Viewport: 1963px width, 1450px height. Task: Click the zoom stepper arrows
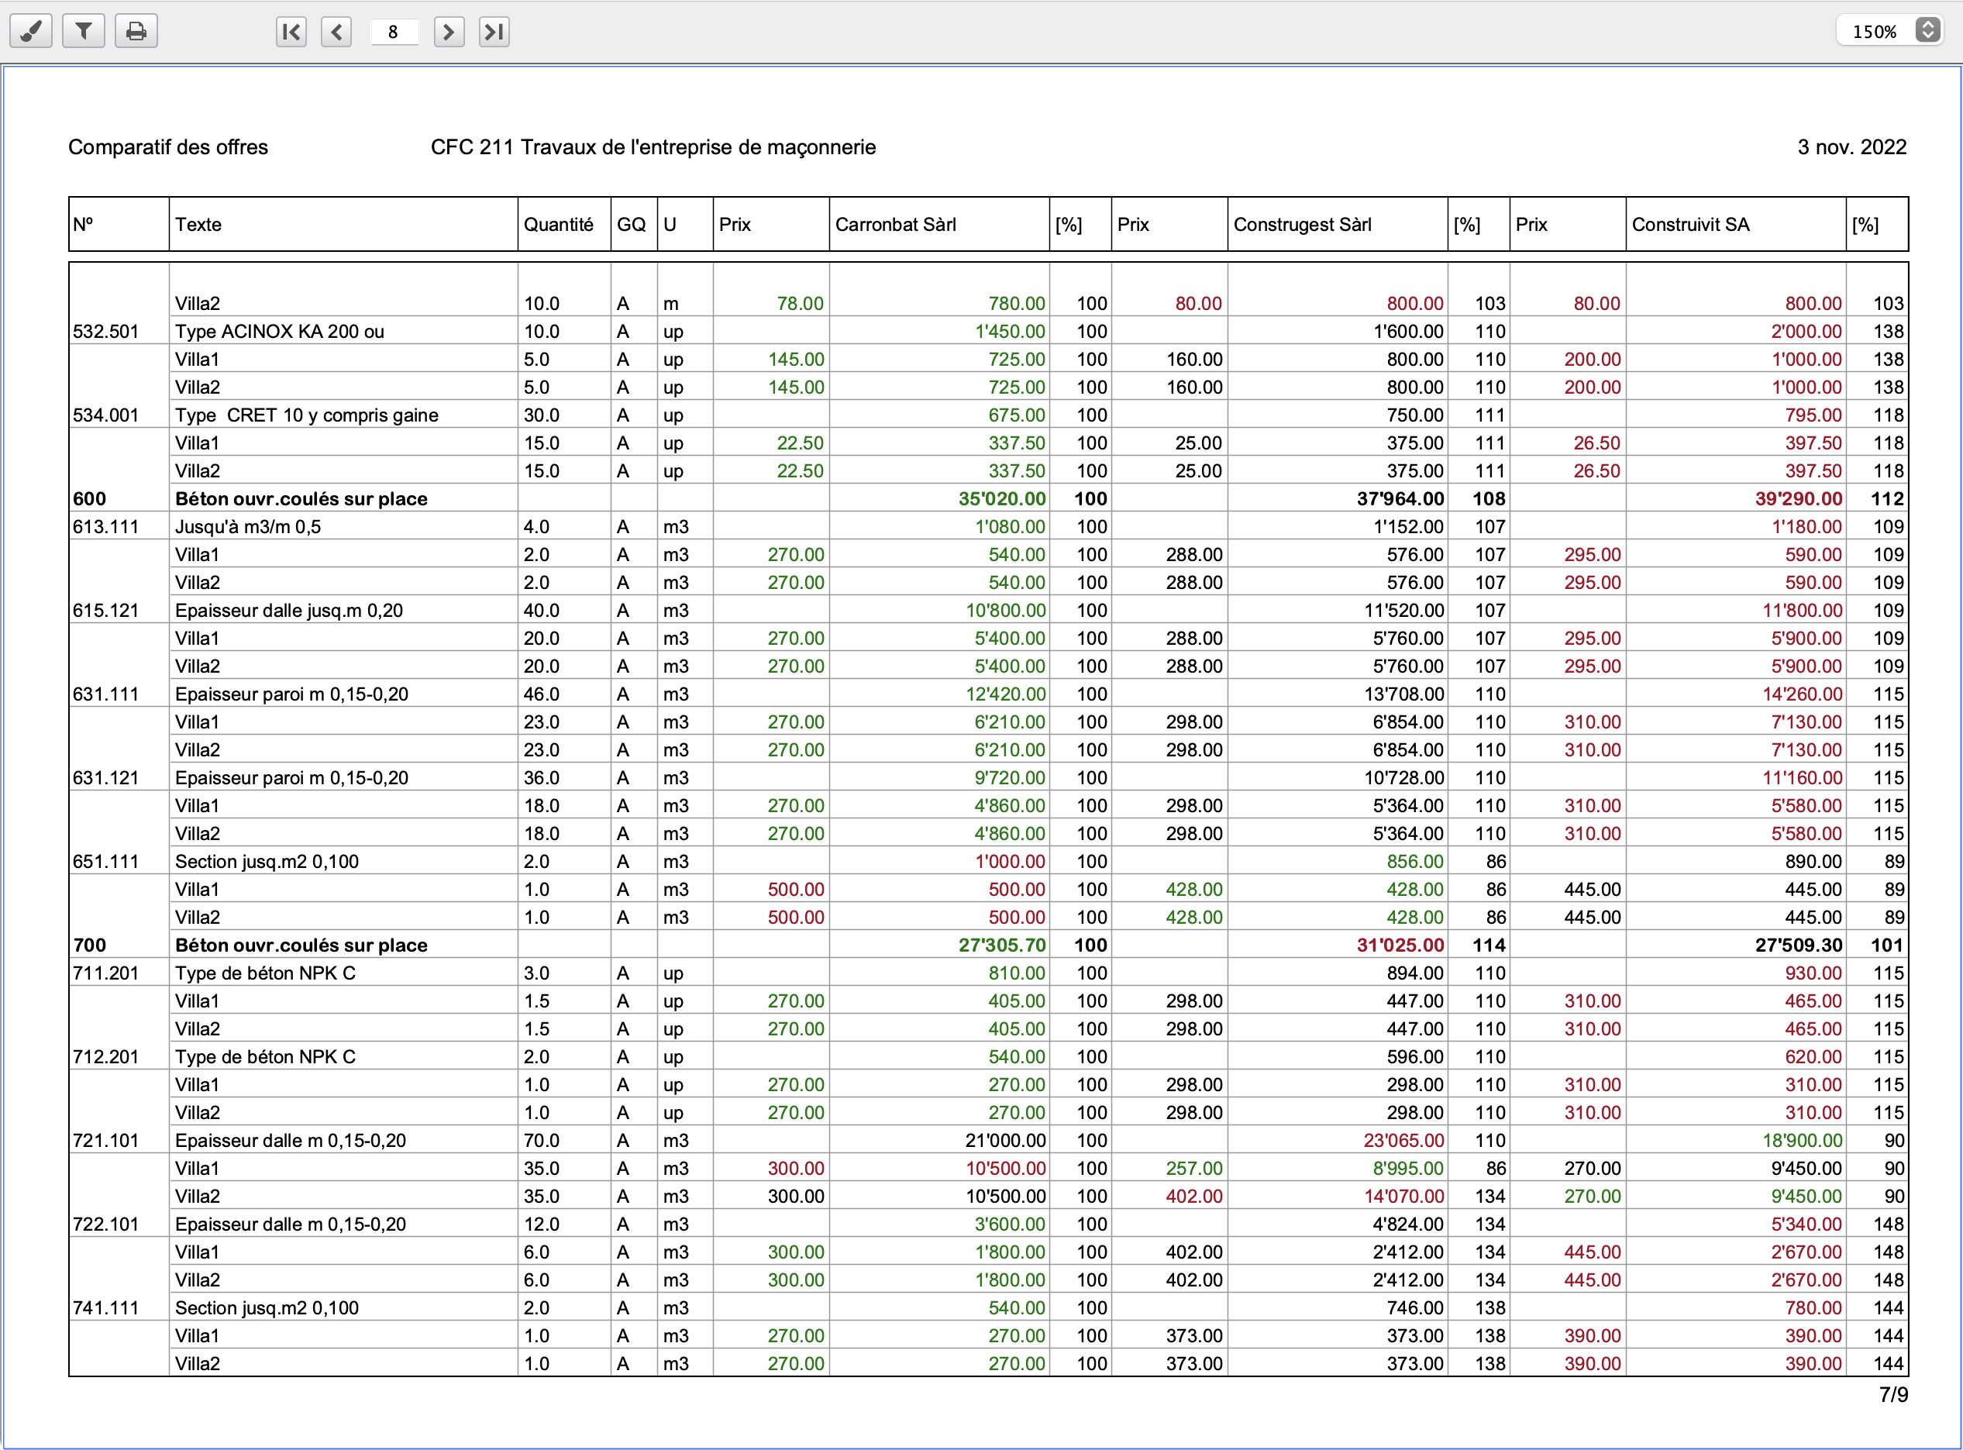click(x=1927, y=31)
